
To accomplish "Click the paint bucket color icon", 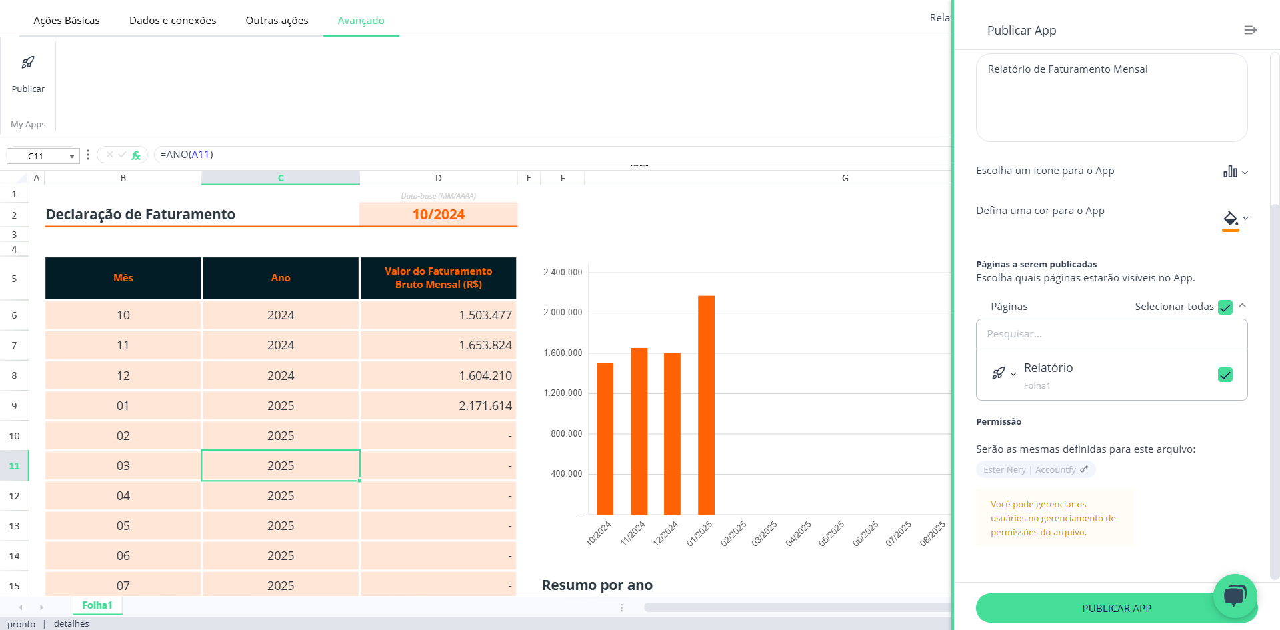I will click(1230, 217).
